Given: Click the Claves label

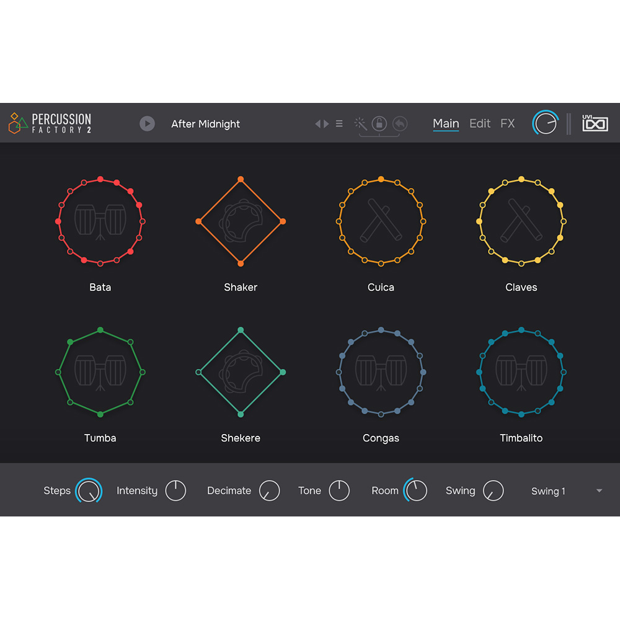Looking at the screenshot, I should click(521, 287).
